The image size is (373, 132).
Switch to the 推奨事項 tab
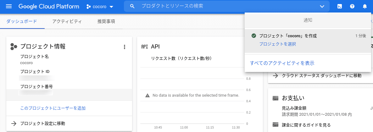106,22
